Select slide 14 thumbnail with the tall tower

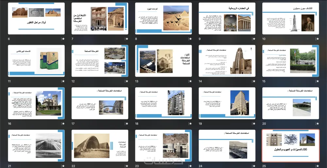(227, 61)
